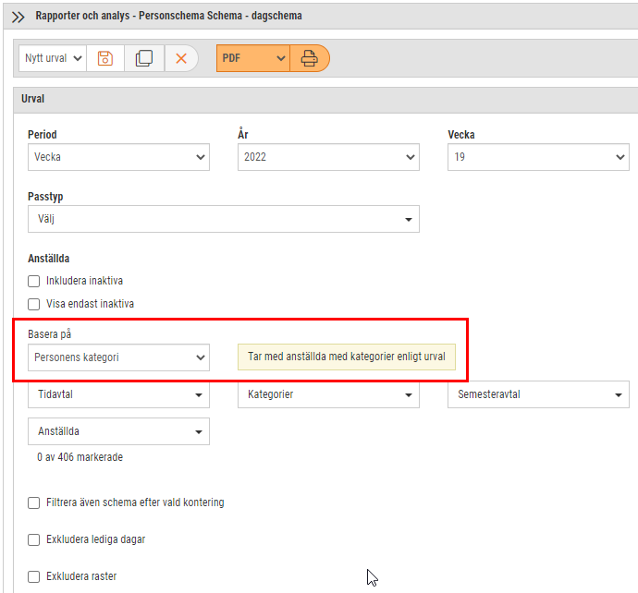This screenshot has width=638, height=593.
Task: Expand the Anställda multiselect dropdown
Action: pos(118,431)
